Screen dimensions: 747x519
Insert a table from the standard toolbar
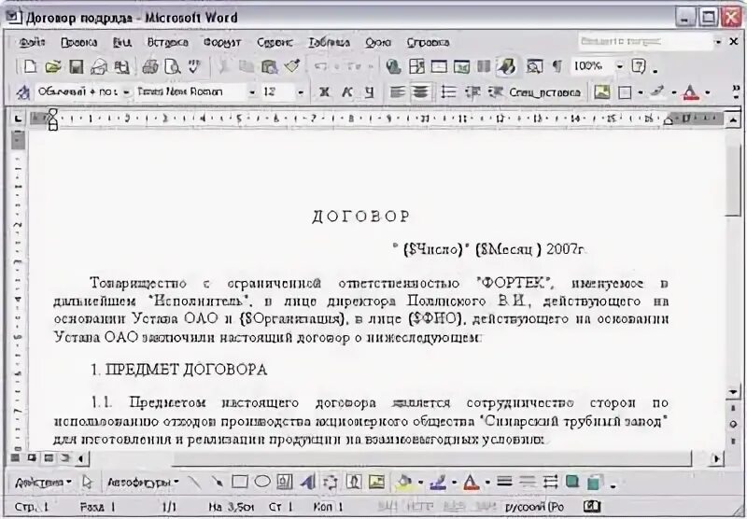pos(439,66)
